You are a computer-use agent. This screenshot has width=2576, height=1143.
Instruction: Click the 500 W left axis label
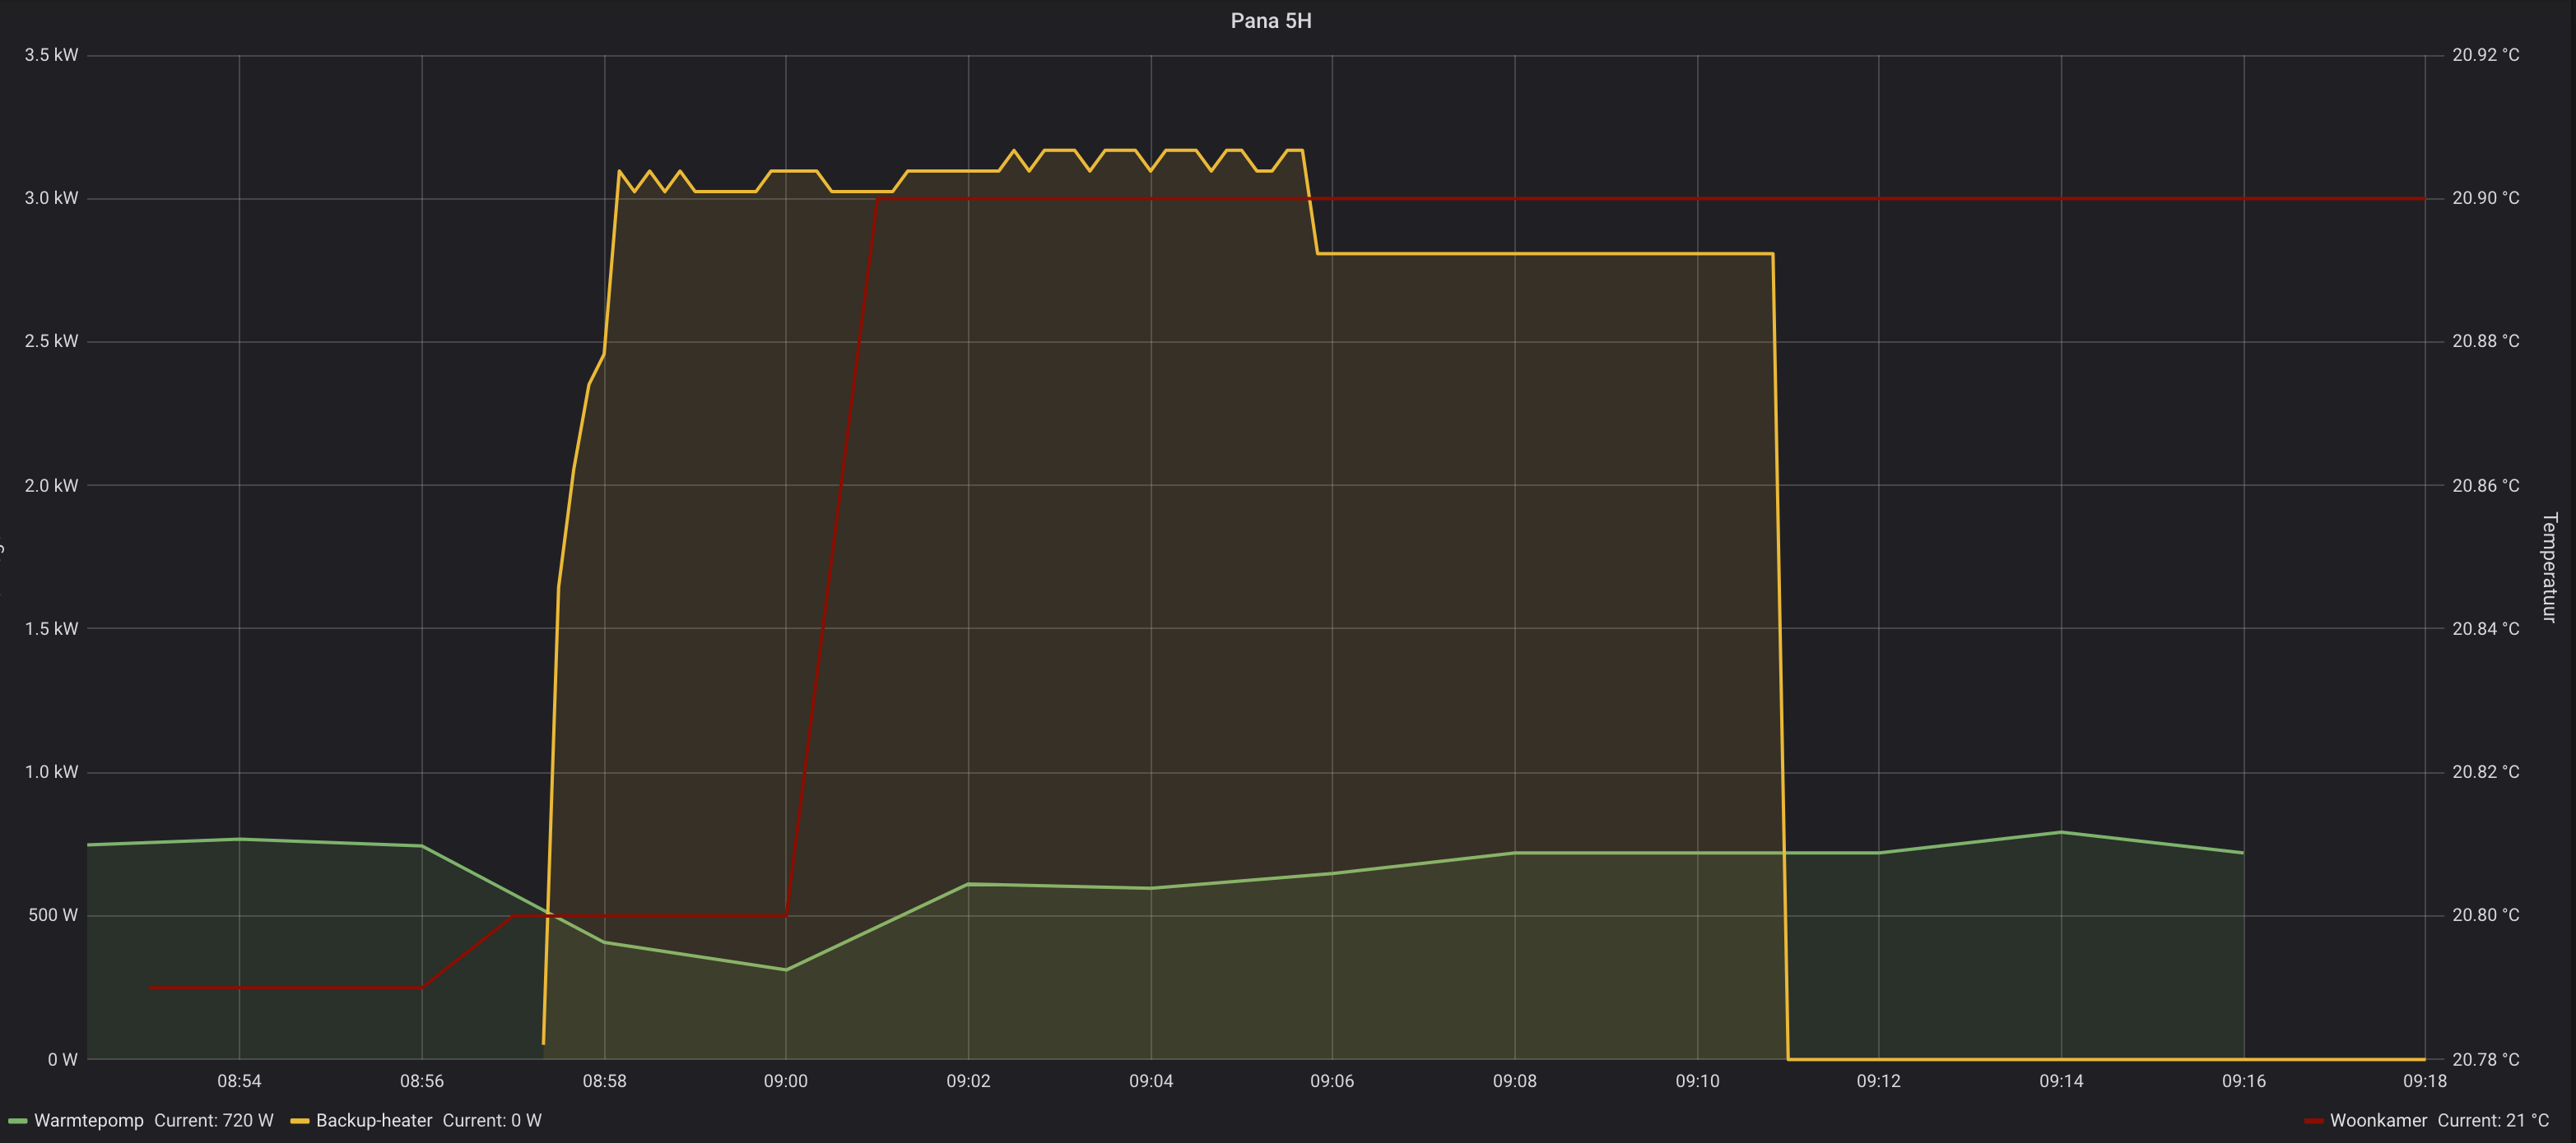pos(53,915)
